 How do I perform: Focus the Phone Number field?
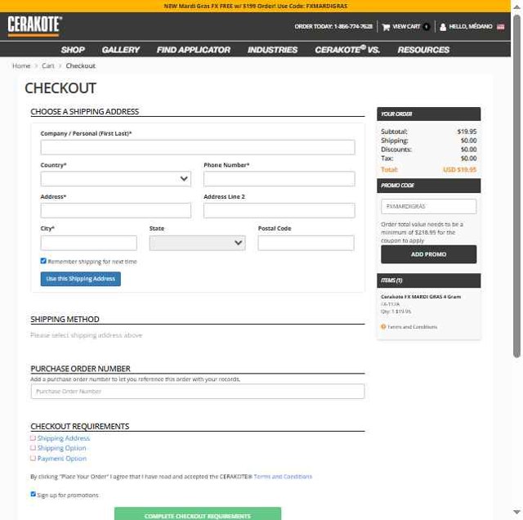tap(279, 179)
